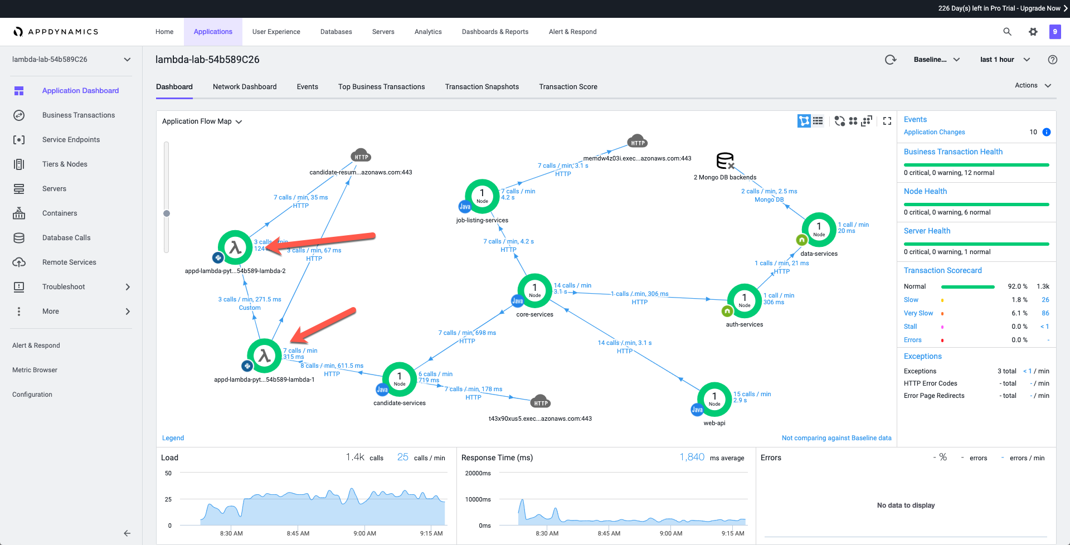Image resolution: width=1070 pixels, height=545 pixels.
Task: Click the flow map zoom slider handle
Action: pyautogui.click(x=167, y=213)
